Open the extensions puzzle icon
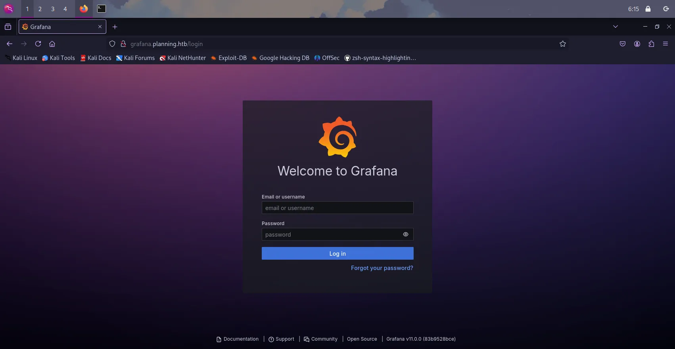Image resolution: width=675 pixels, height=349 pixels. click(651, 44)
